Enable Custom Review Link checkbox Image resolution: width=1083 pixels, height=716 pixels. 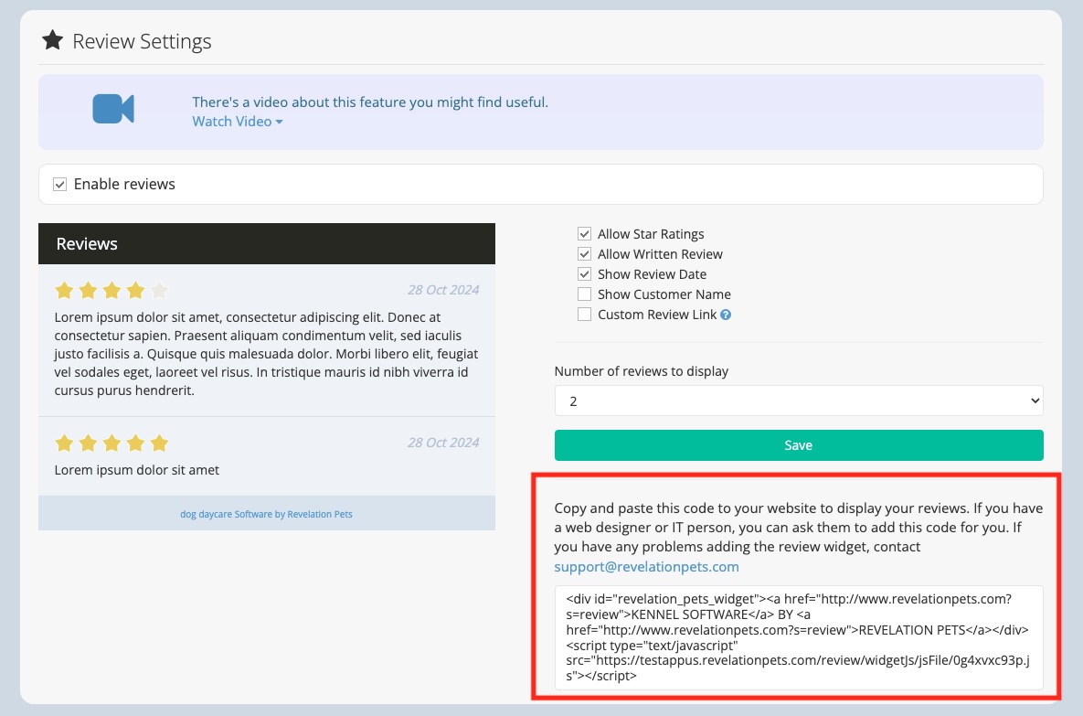(584, 315)
